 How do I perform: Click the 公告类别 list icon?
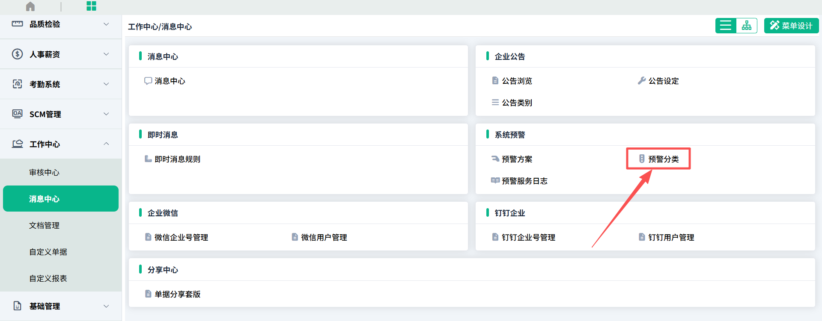(x=495, y=103)
